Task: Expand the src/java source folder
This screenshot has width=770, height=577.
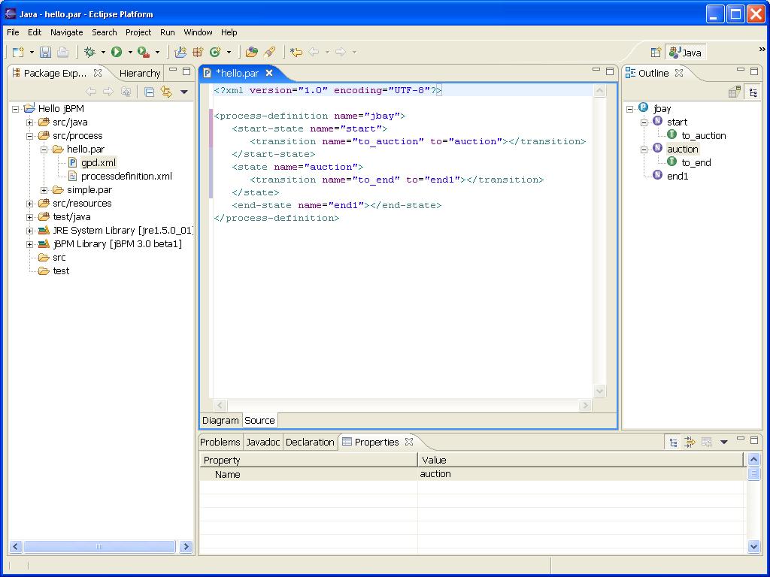Action: [30, 122]
